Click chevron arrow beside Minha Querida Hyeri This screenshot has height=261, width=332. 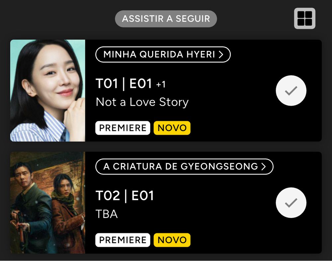pyautogui.click(x=221, y=54)
